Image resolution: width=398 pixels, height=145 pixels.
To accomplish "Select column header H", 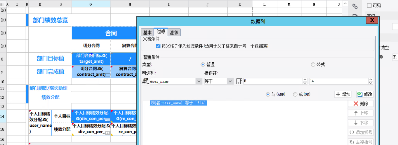I will coord(130,4).
